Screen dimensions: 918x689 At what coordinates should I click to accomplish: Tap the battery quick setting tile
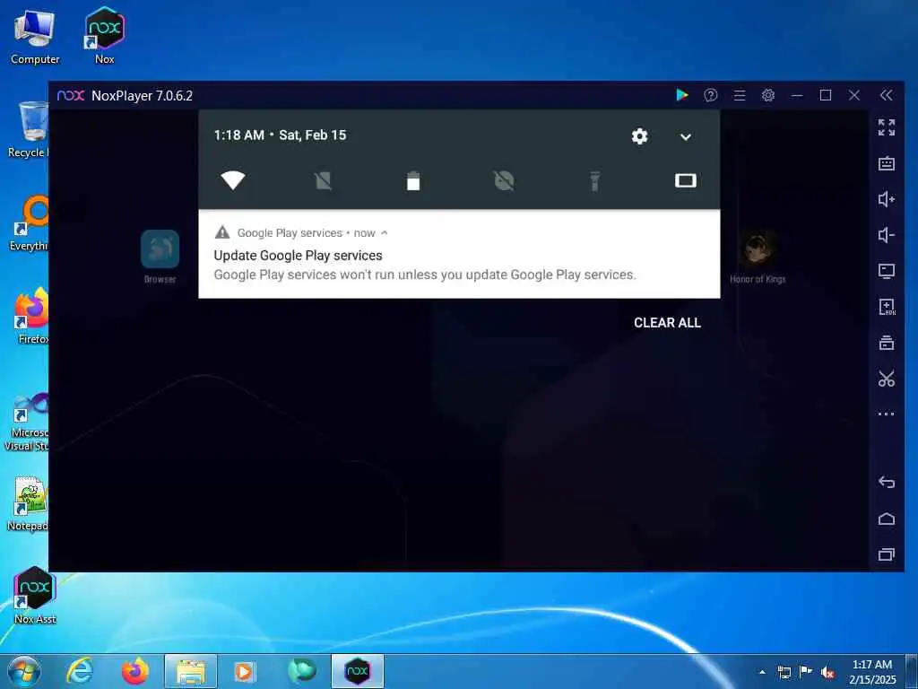(413, 181)
